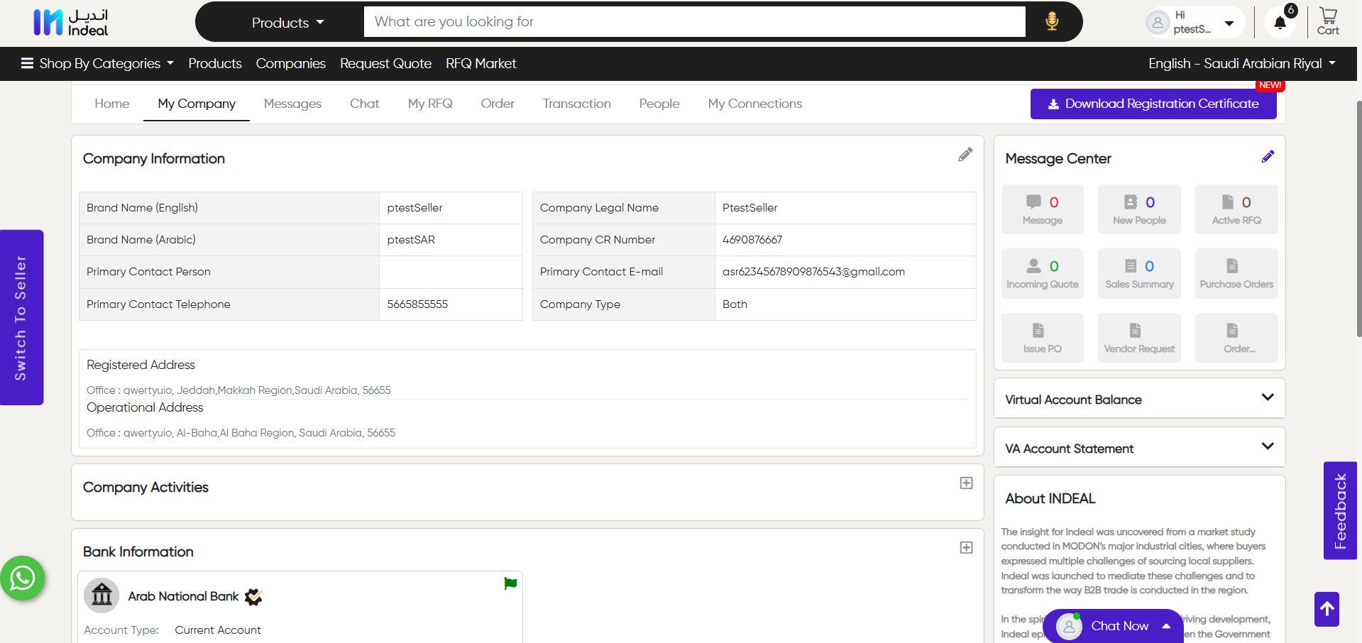The image size is (1362, 643).
Task: Click Download Registration Certificate button
Action: tap(1153, 104)
